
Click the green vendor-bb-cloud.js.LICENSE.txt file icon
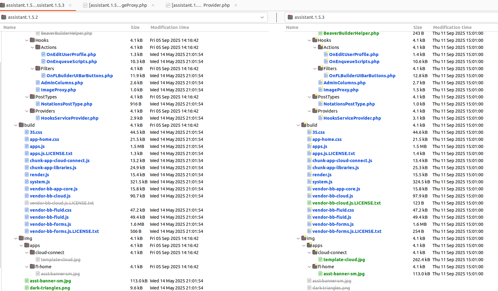click(x=309, y=203)
